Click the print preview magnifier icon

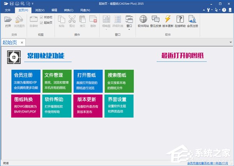pyautogui.click(x=28, y=4)
